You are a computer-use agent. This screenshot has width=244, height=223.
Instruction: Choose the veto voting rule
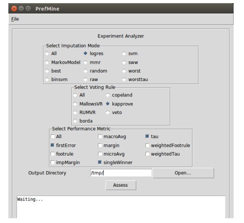[108, 112]
